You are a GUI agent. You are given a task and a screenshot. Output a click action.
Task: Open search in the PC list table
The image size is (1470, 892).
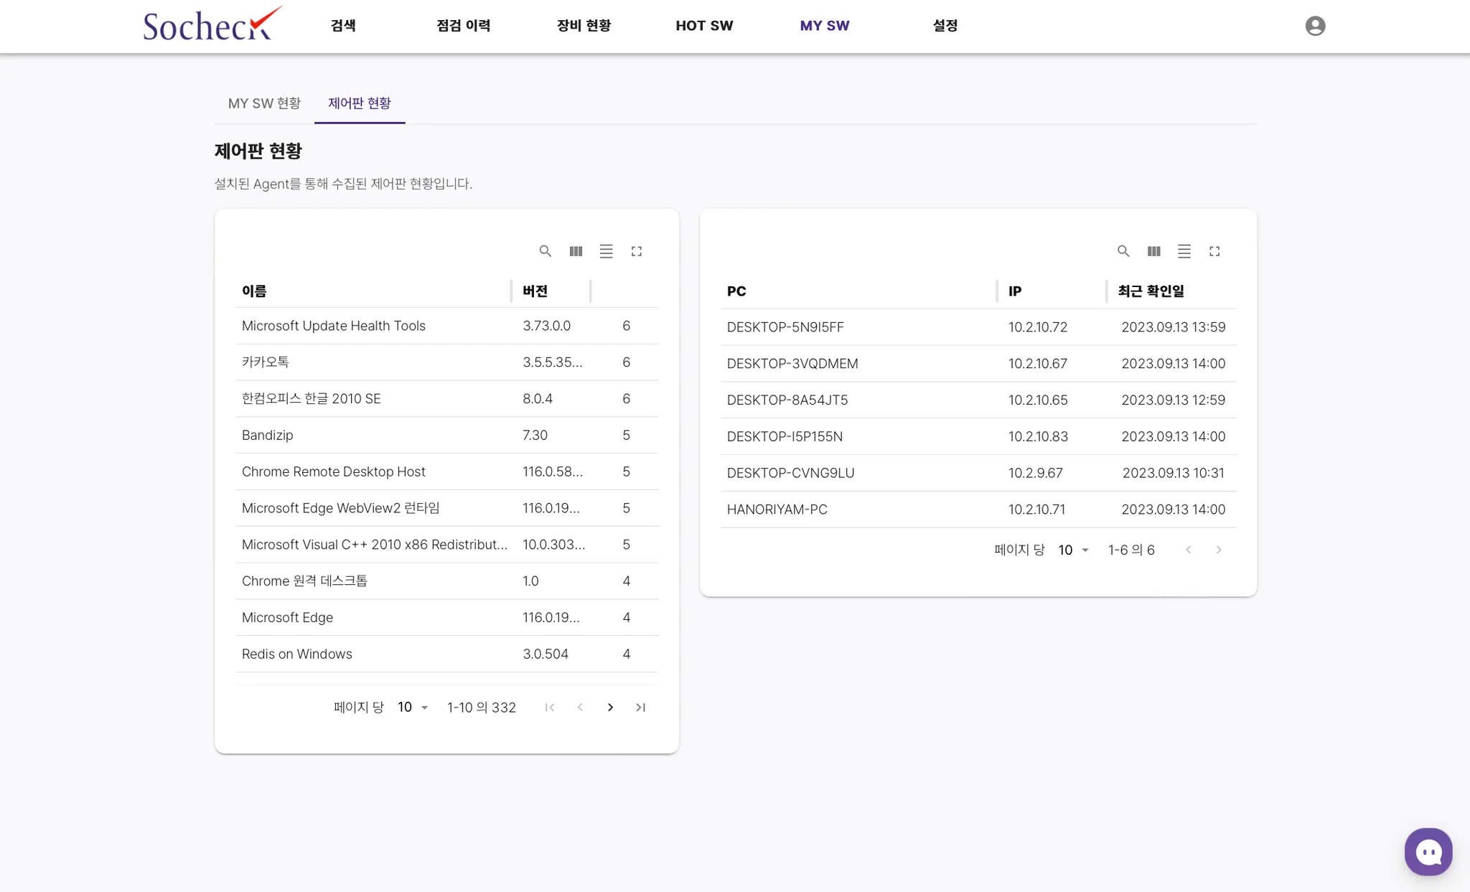(1123, 251)
